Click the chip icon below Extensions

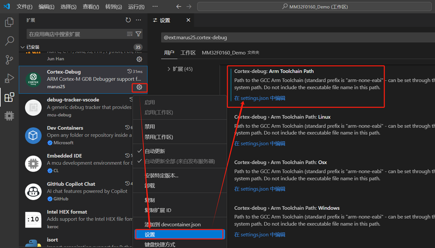[9, 116]
